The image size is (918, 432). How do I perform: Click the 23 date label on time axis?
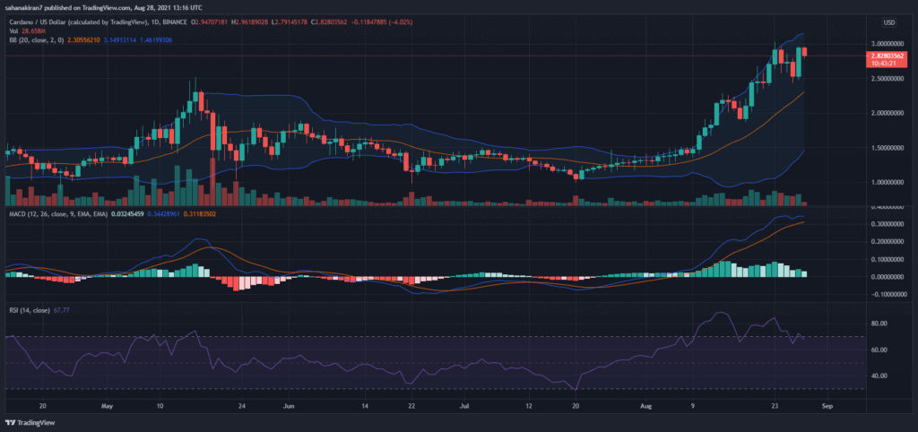[775, 405]
